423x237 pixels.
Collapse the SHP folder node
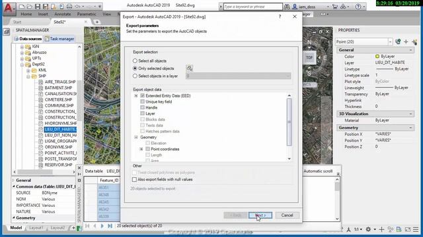coord(28,76)
